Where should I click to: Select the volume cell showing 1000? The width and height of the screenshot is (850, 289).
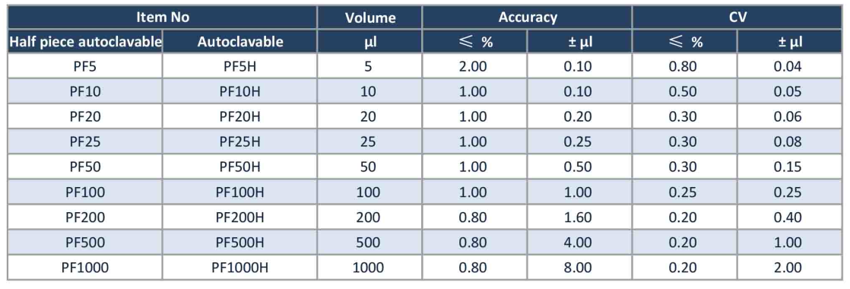369,267
